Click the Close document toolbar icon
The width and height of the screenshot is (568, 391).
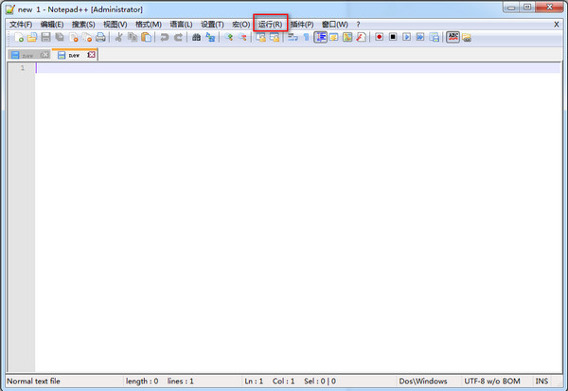(x=74, y=37)
